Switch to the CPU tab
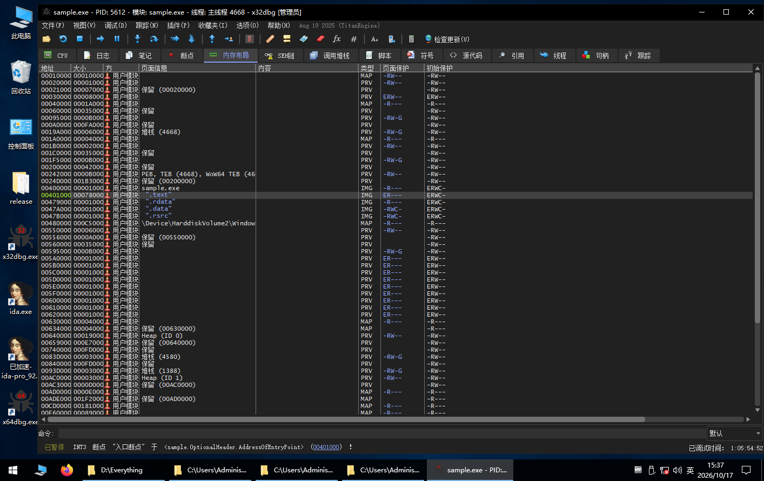Viewport: 764px width, 481px height. pos(56,55)
